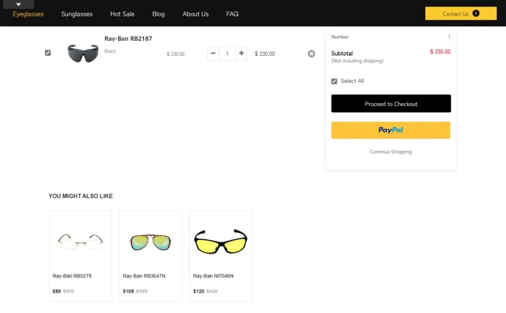Increase quantity with plus button

pyautogui.click(x=241, y=53)
